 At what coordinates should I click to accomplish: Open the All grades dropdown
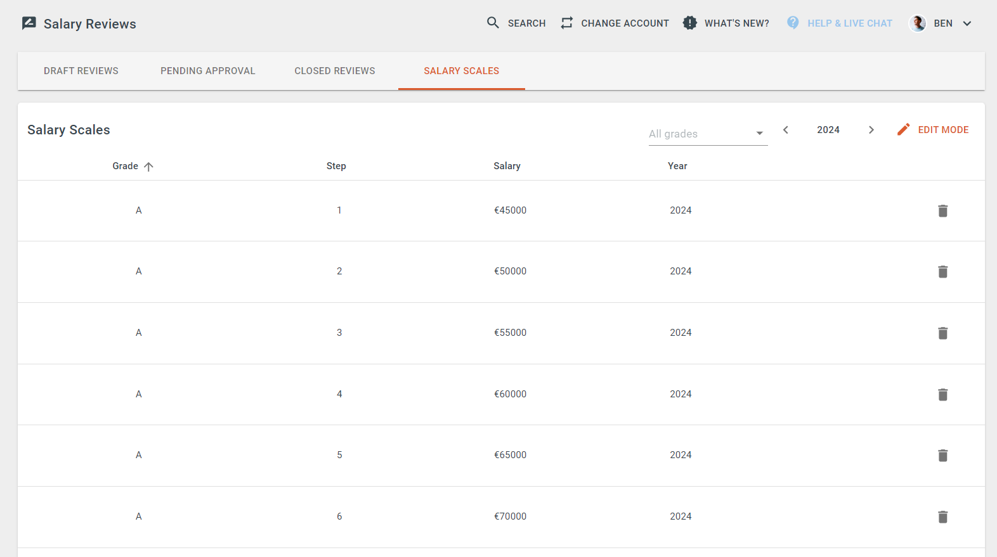pyautogui.click(x=708, y=134)
